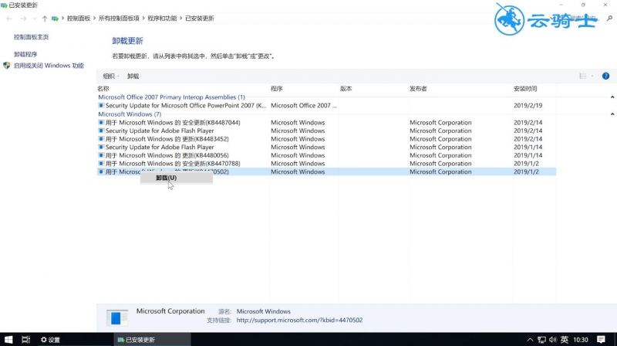617x346 pixels.
Task: Collapse the Microsoft Office 2007 group chevron
Action: [612, 97]
